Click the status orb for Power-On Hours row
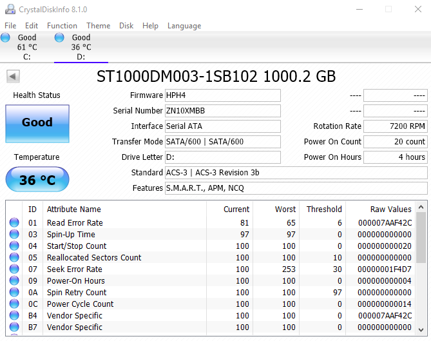The height and width of the screenshot is (341, 431). pos(14,280)
